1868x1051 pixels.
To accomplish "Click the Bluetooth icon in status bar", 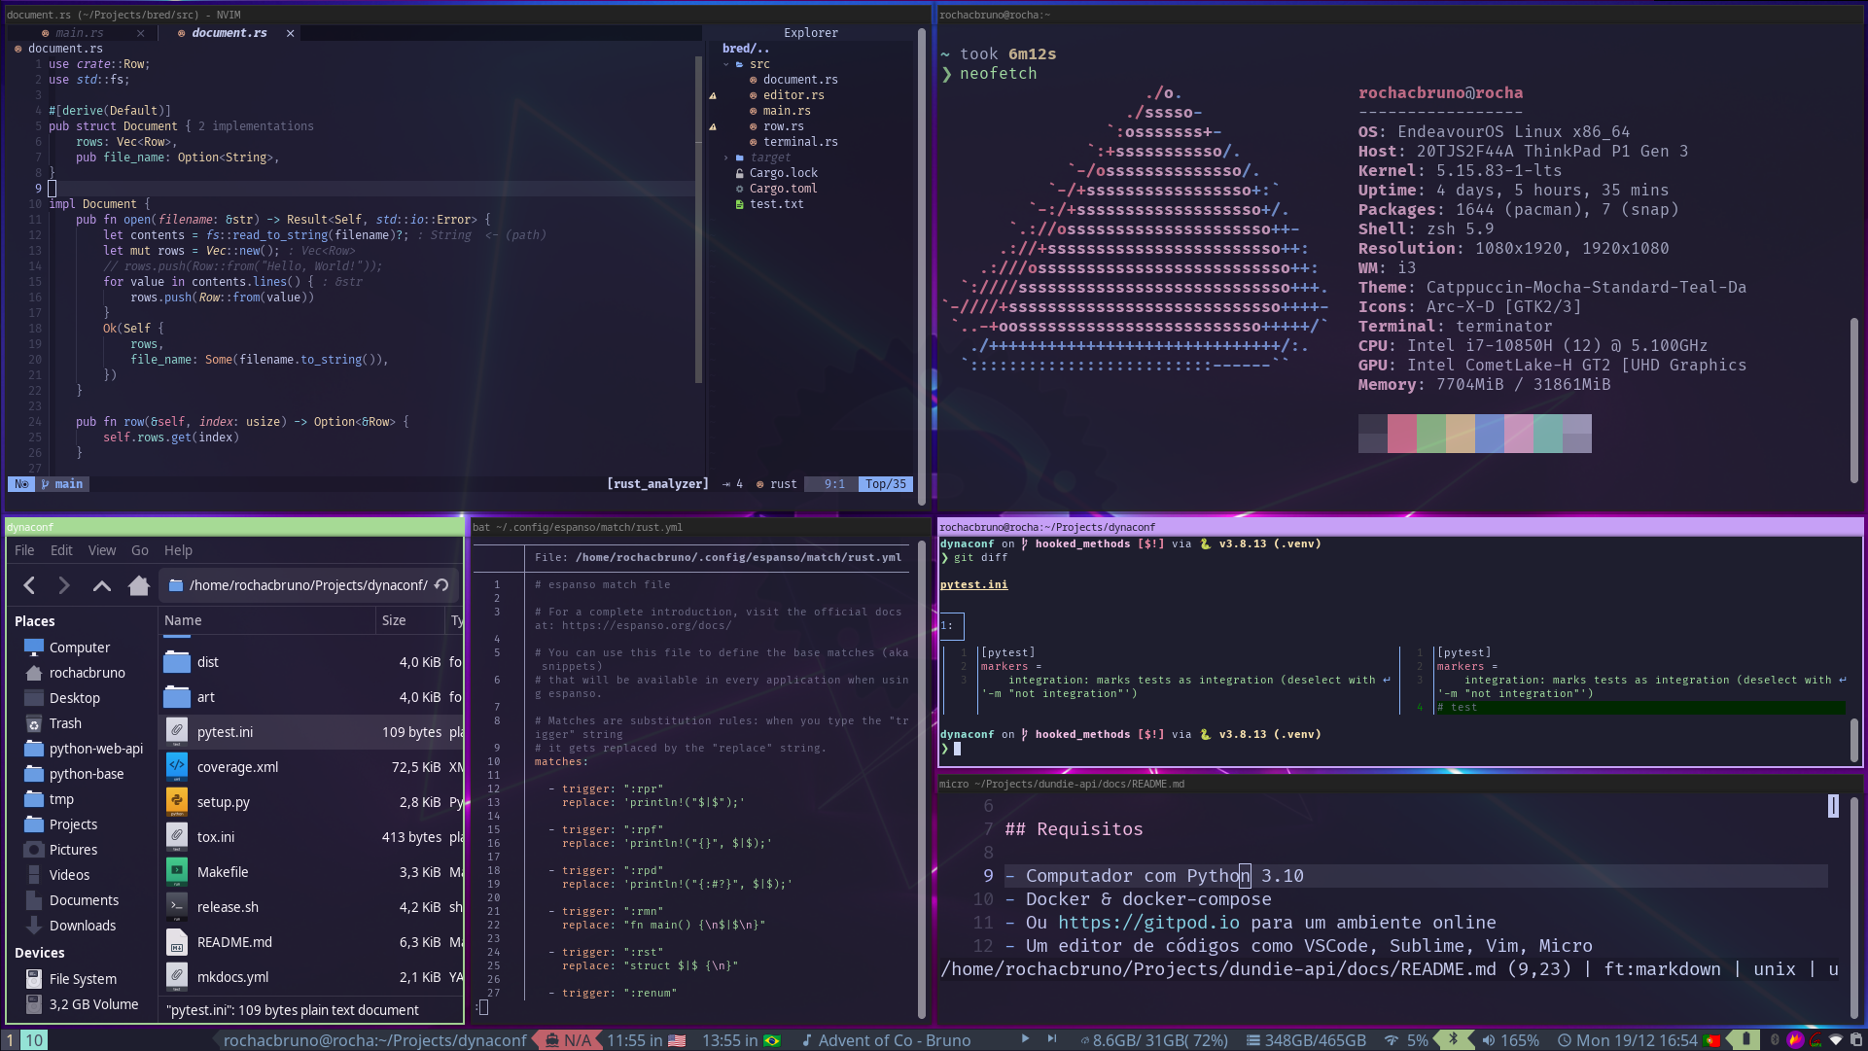I will tap(1454, 1039).
